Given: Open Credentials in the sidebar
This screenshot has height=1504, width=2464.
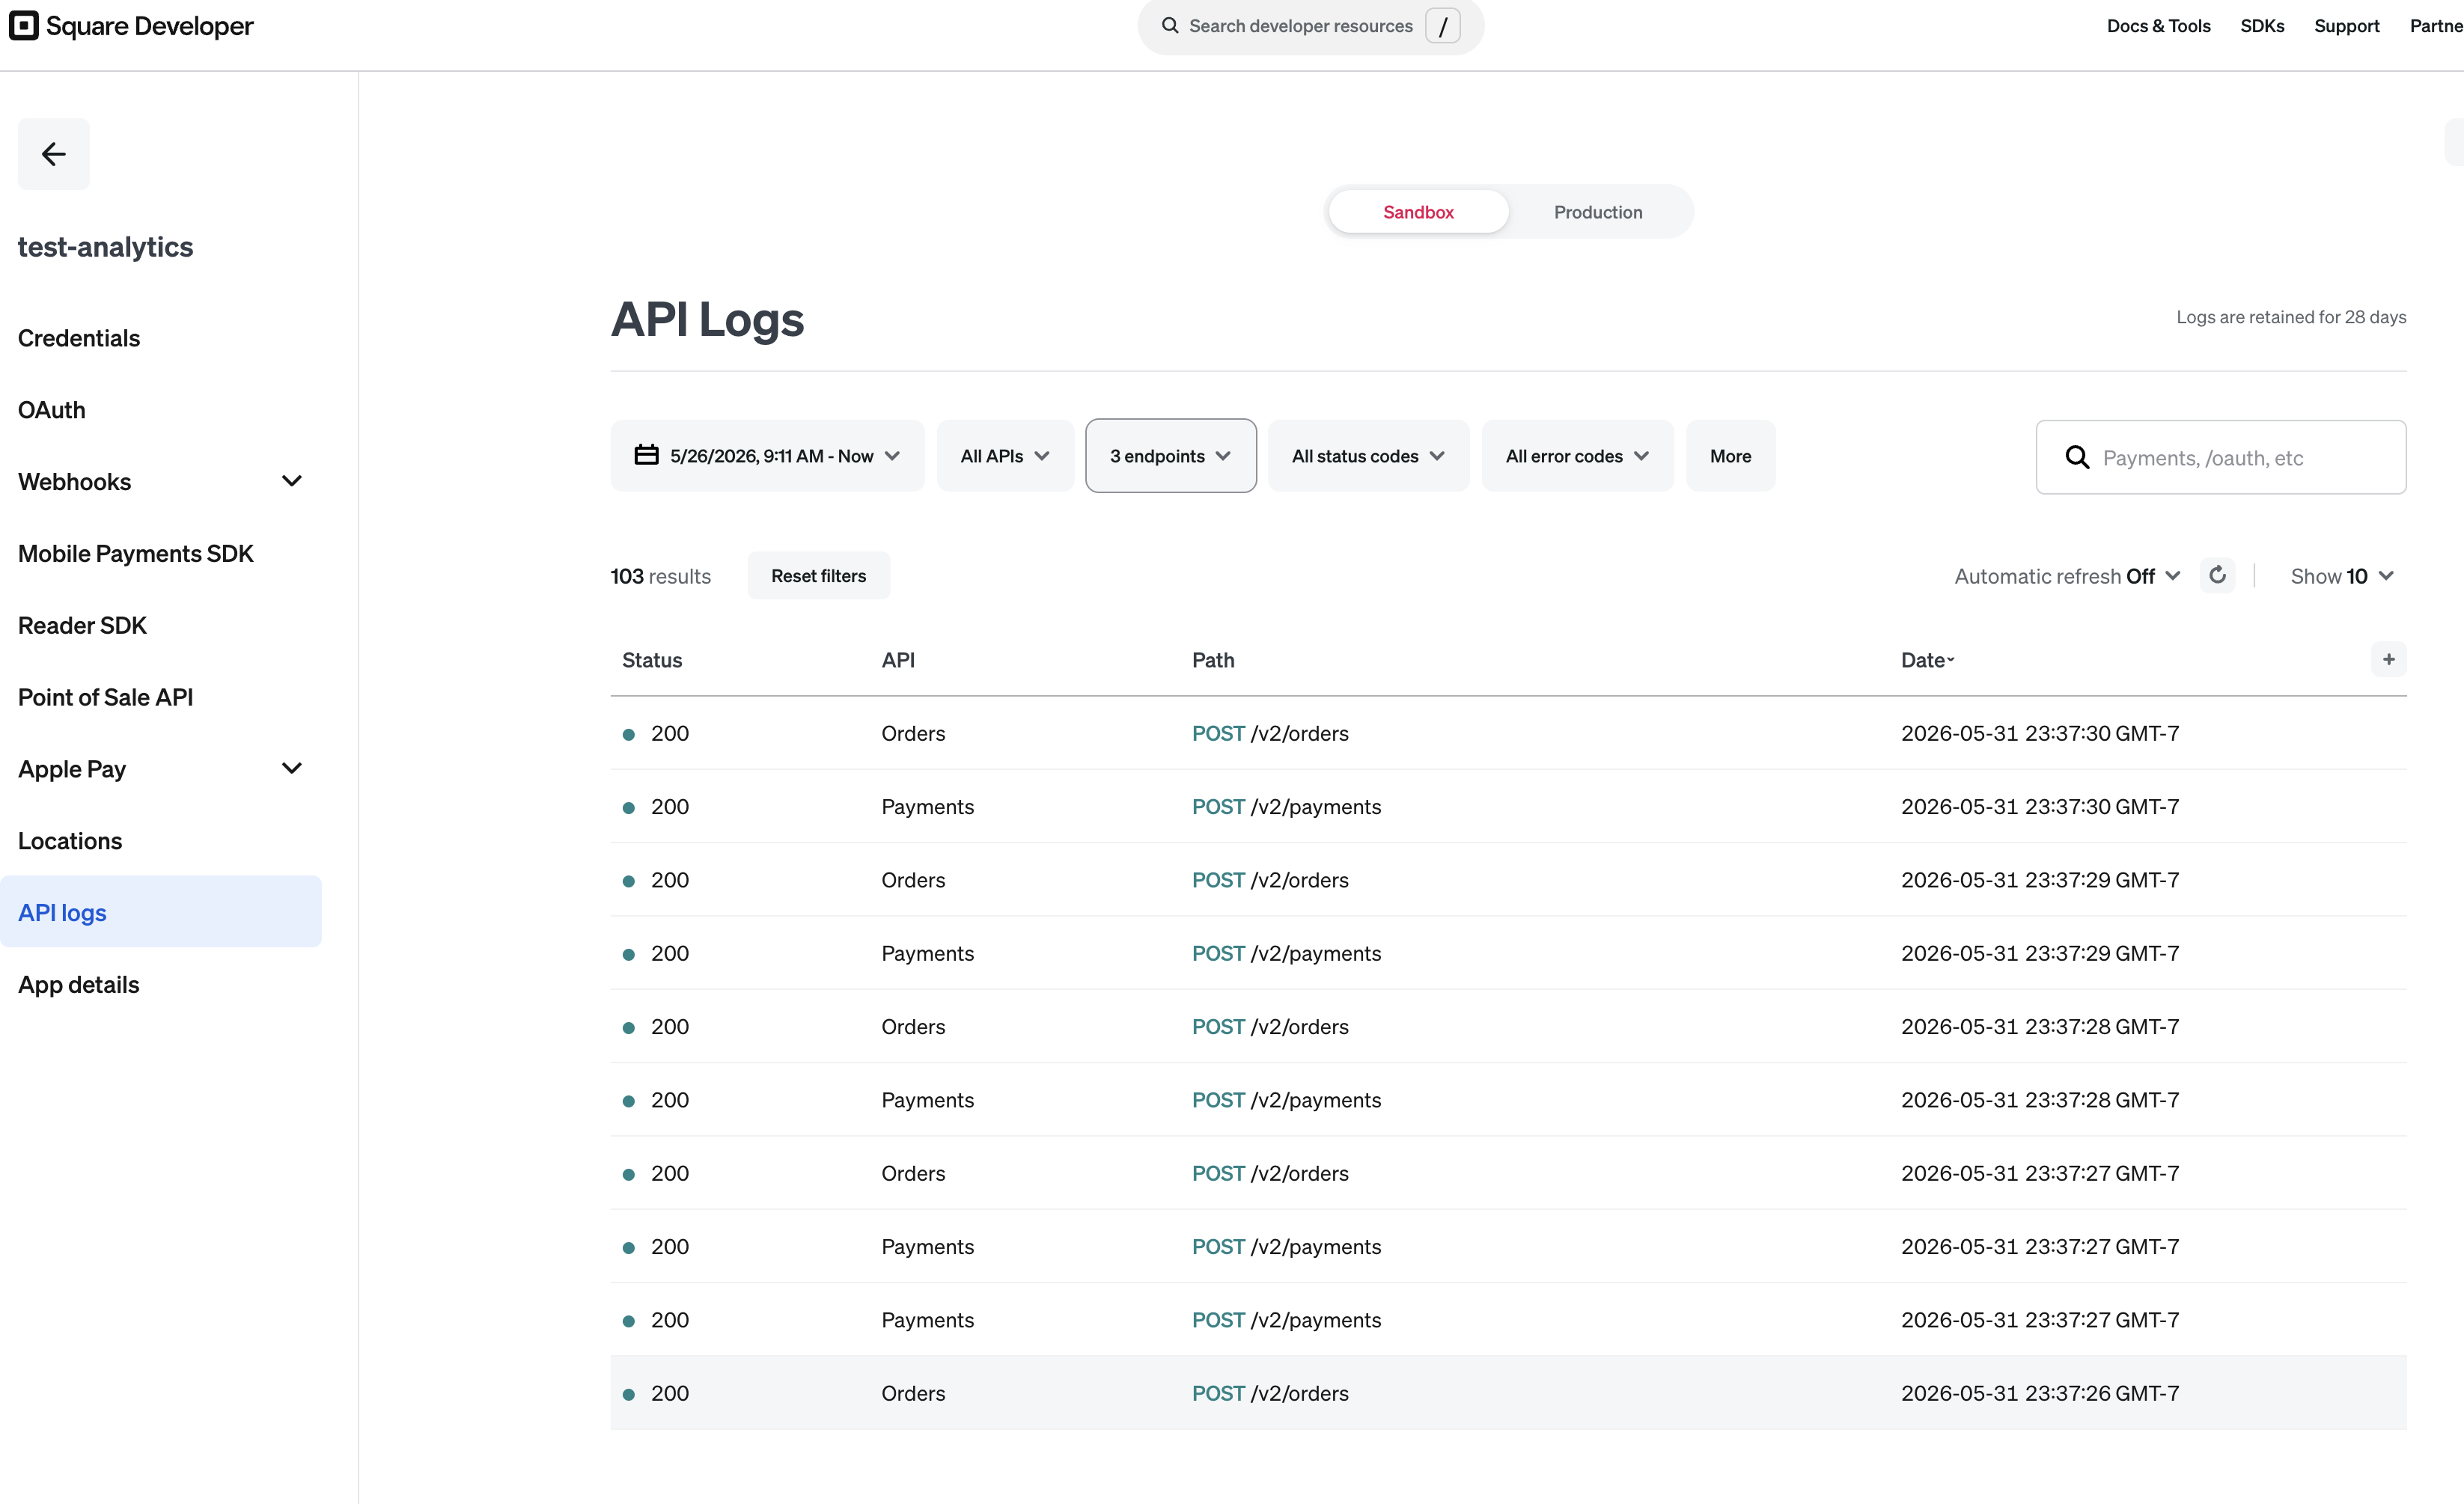Looking at the screenshot, I should [79, 338].
